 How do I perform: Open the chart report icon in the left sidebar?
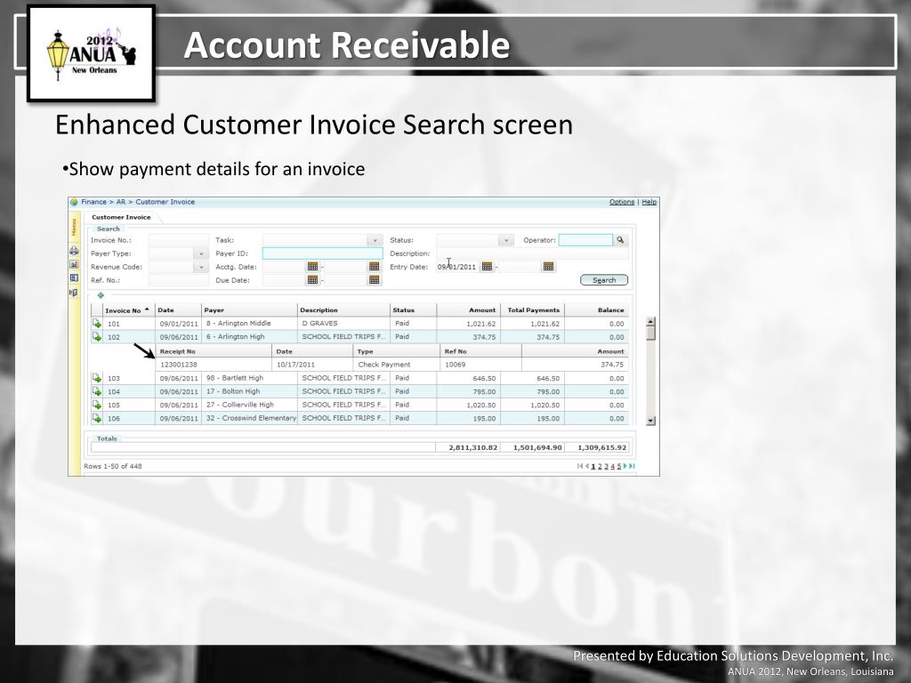click(x=75, y=265)
